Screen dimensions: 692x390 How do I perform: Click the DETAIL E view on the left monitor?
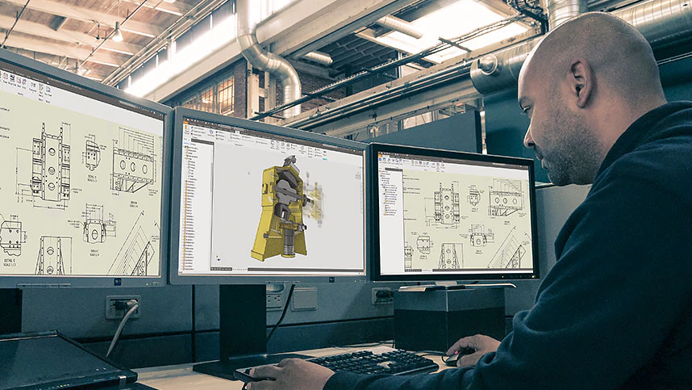point(10,234)
